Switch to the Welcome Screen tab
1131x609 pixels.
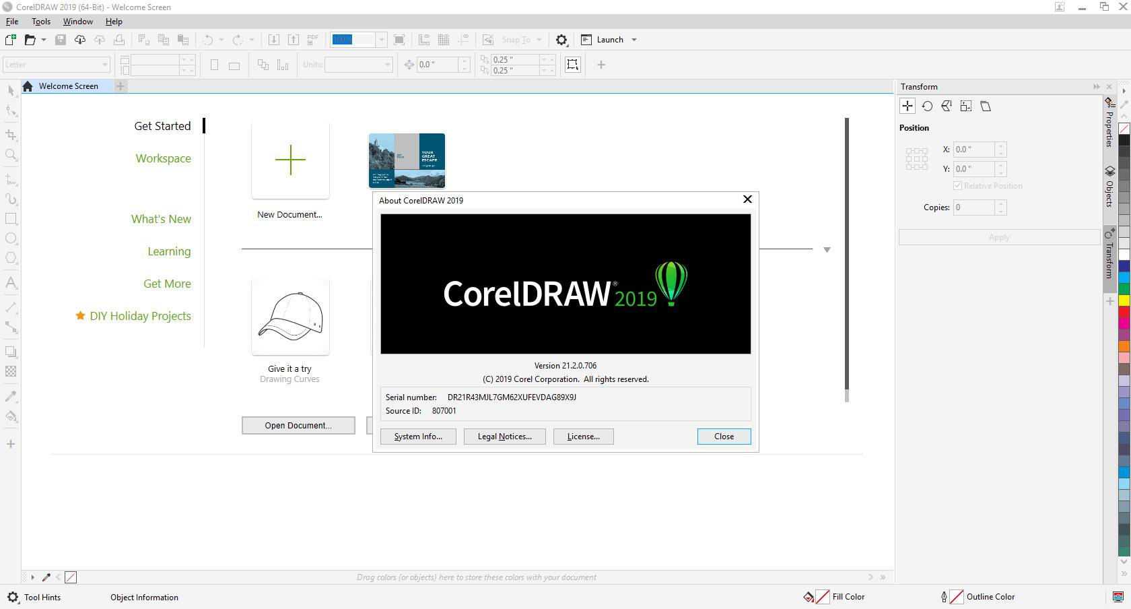click(67, 86)
